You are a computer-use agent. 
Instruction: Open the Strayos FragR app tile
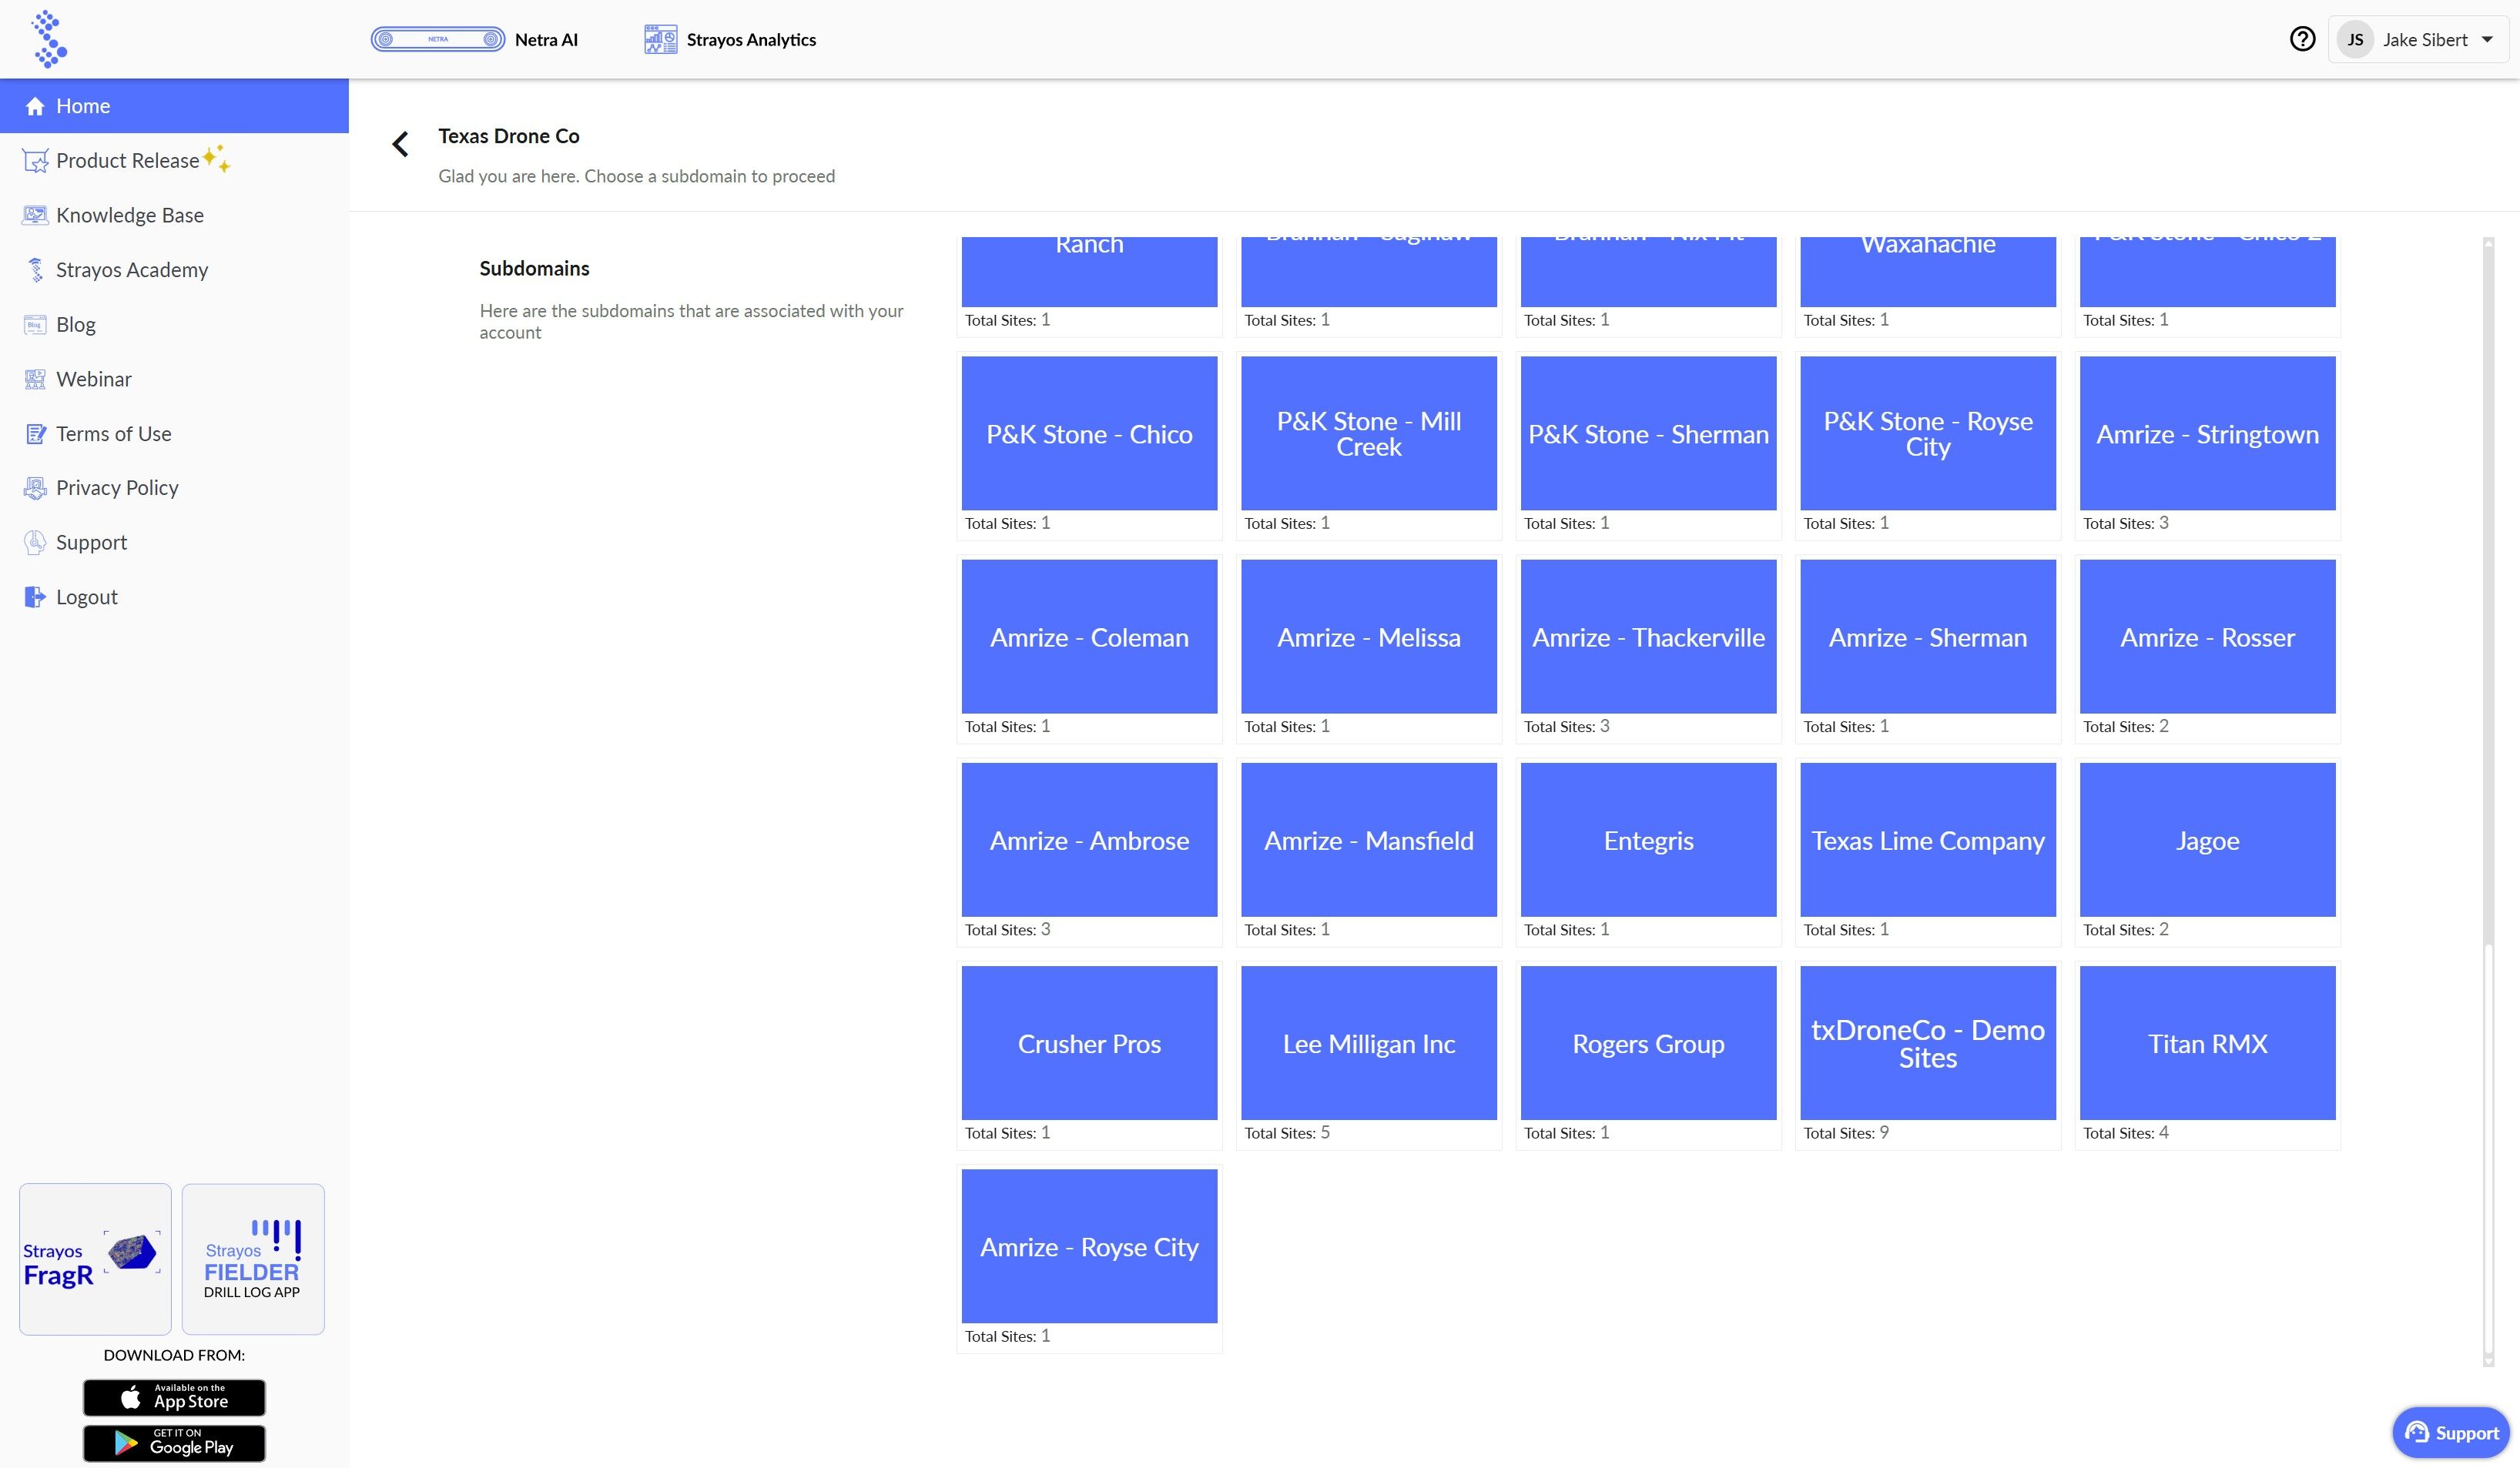click(95, 1259)
